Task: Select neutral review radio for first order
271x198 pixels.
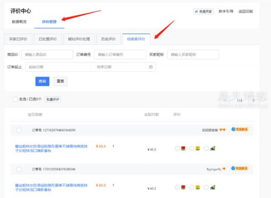Action: pyautogui.click(x=192, y=148)
